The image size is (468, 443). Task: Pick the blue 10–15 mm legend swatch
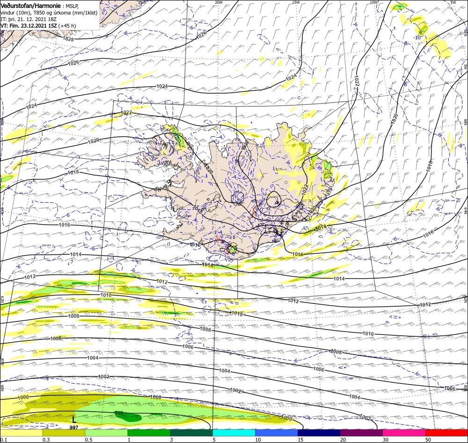277,433
